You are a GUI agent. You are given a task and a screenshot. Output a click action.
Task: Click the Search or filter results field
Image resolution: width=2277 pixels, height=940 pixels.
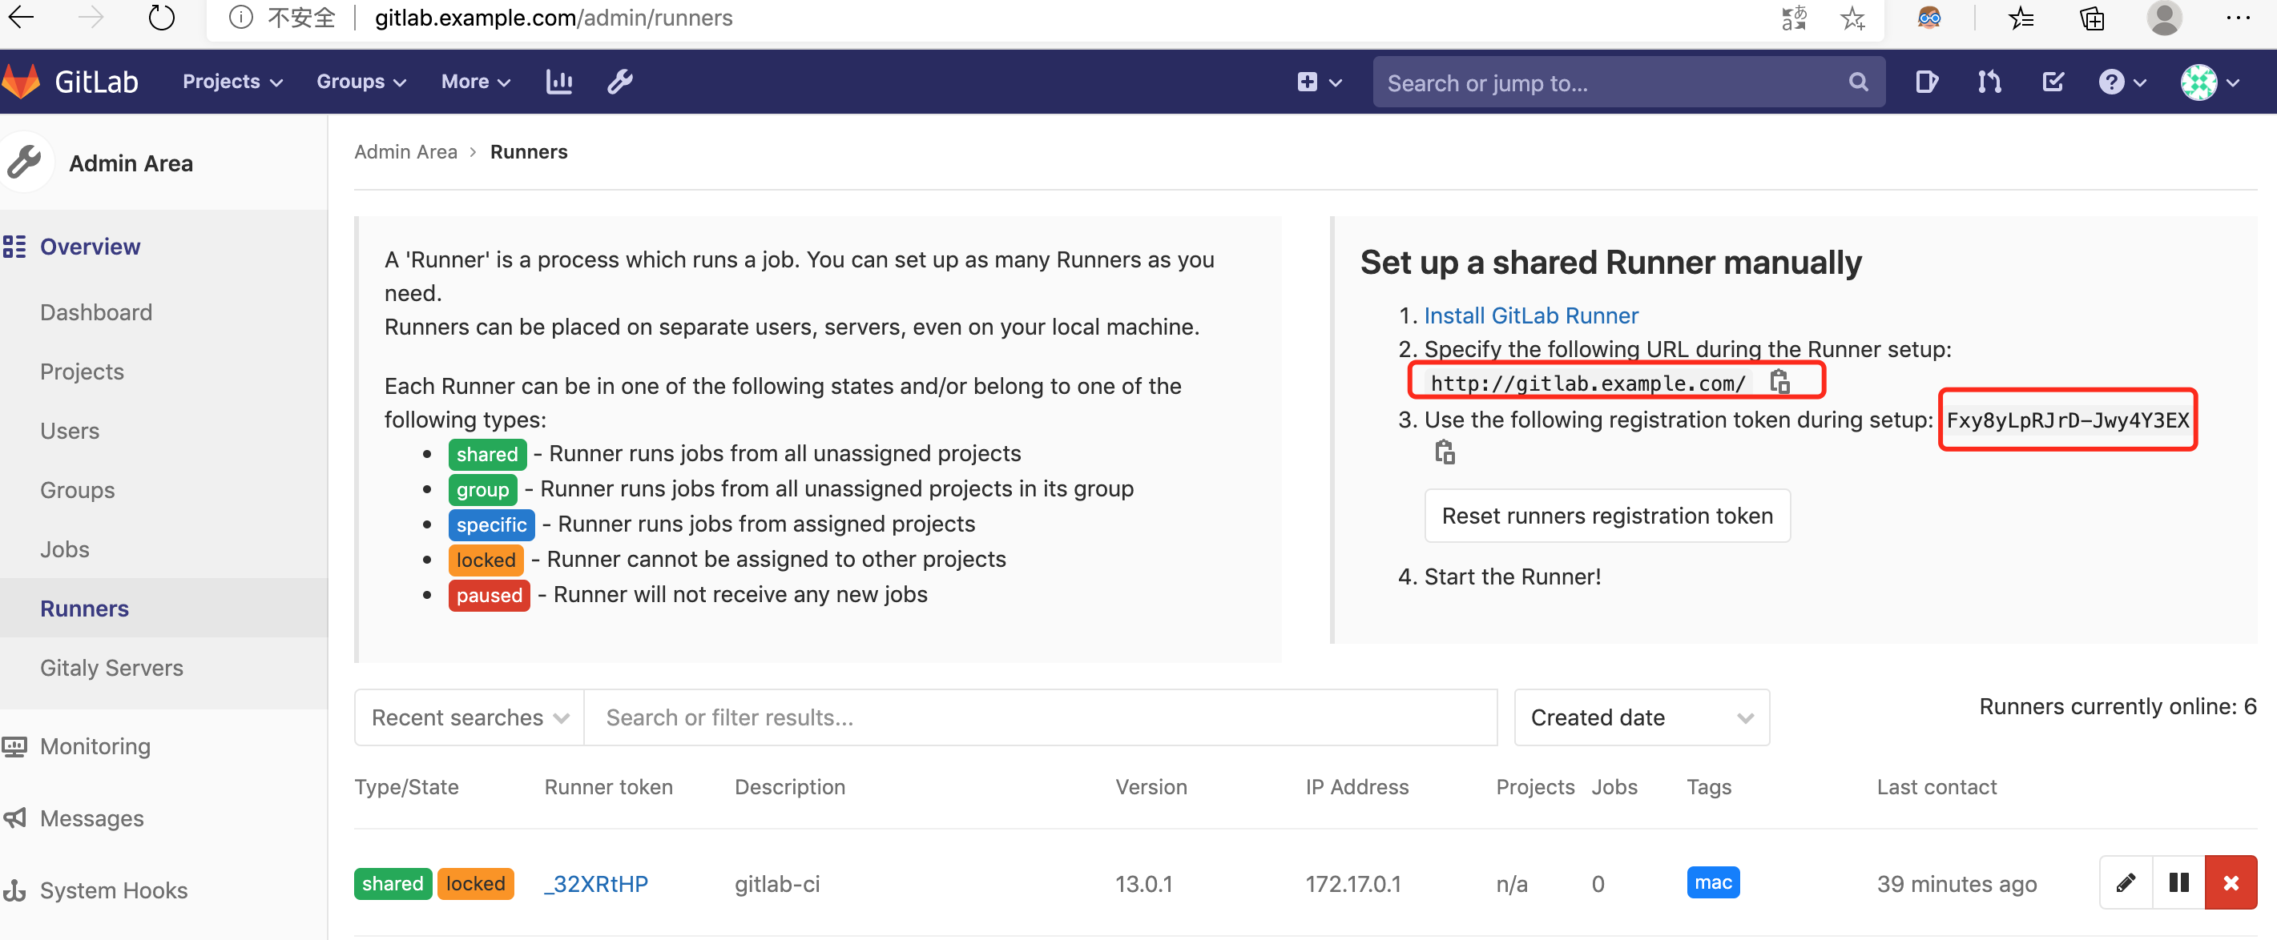(1041, 717)
